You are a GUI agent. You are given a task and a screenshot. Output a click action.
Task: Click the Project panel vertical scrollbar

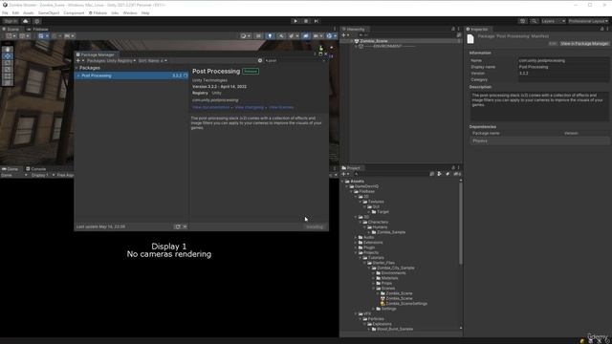[461, 223]
